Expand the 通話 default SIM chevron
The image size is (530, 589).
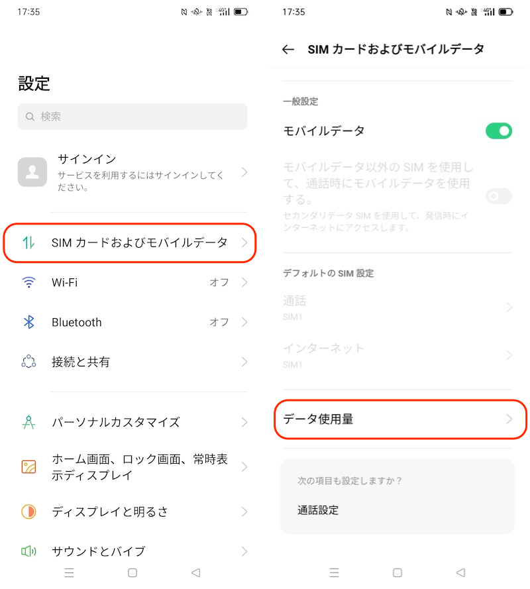click(509, 307)
